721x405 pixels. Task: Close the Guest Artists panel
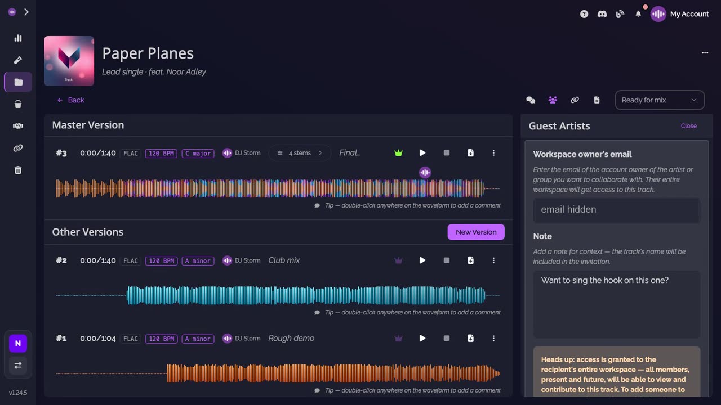[x=688, y=126]
